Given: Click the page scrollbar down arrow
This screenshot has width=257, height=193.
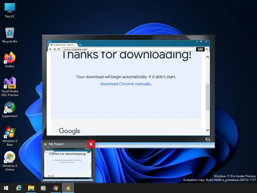Looking at the screenshot, I should 208,130.
